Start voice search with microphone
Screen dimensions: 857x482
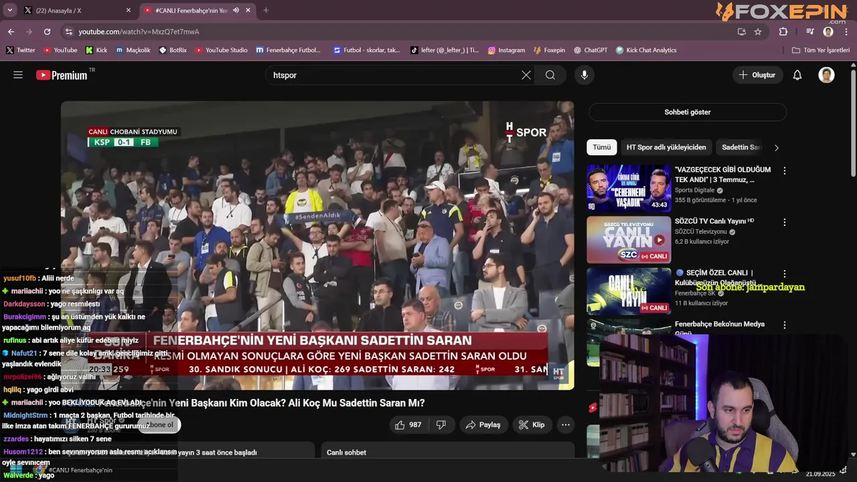585,75
